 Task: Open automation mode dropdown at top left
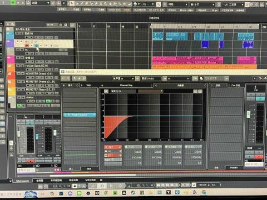[41, 3]
